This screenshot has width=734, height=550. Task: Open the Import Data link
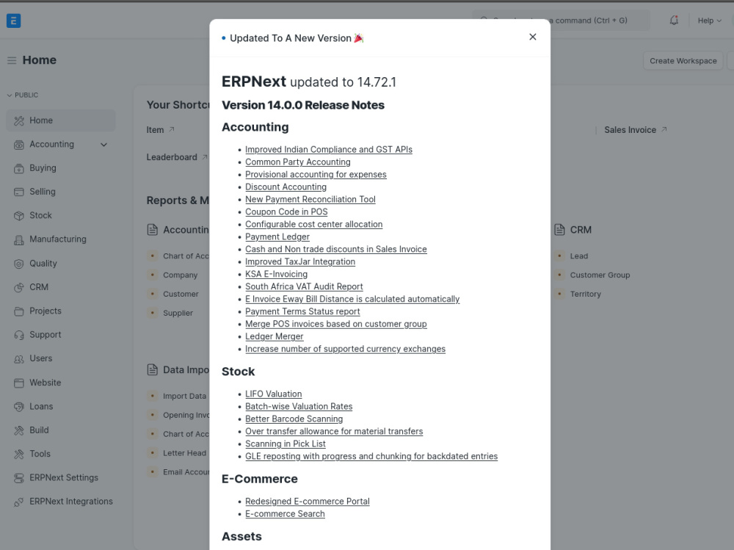184,397
